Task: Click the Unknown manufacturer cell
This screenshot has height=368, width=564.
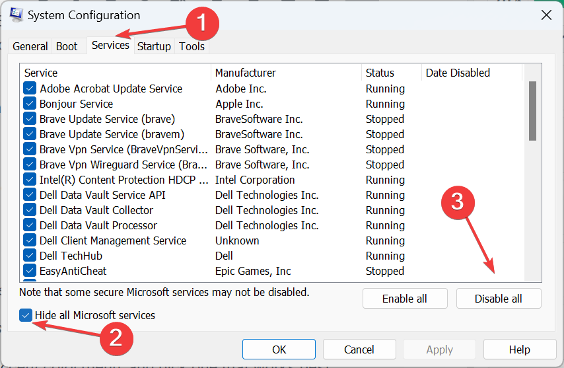Action: [x=237, y=240]
